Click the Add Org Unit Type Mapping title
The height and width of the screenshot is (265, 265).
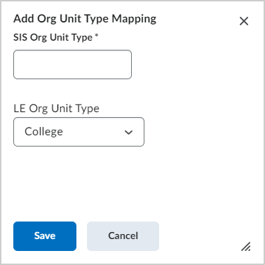85,19
